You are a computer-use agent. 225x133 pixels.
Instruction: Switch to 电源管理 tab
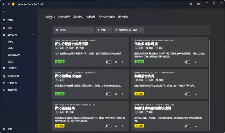(x=91, y=17)
